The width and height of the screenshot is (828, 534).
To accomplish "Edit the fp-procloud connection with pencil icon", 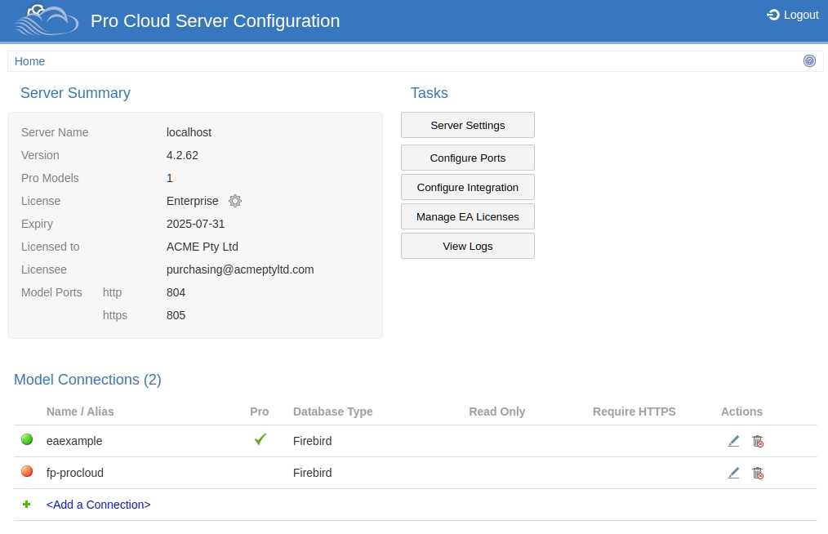I will pos(733,473).
